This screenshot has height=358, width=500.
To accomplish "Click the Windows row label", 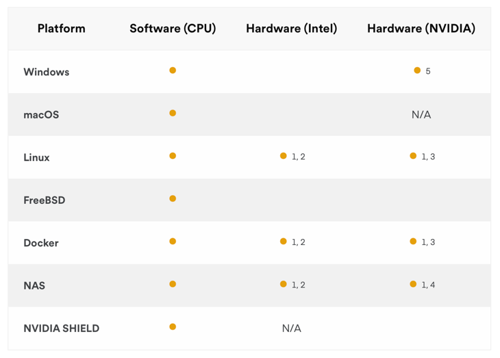I will [47, 72].
